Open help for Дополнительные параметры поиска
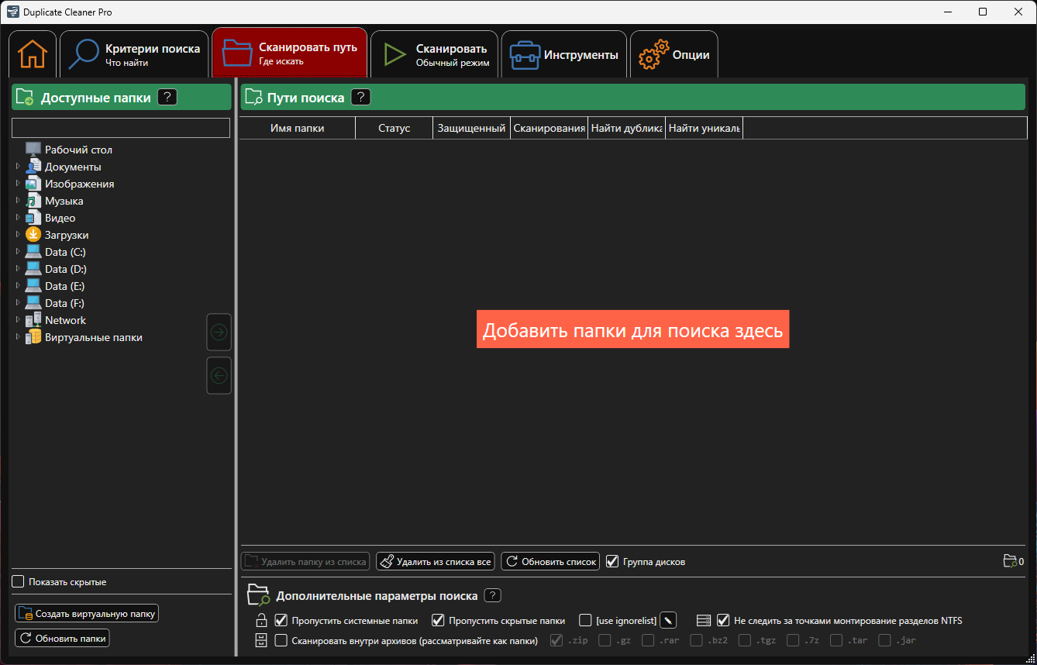 [x=493, y=595]
